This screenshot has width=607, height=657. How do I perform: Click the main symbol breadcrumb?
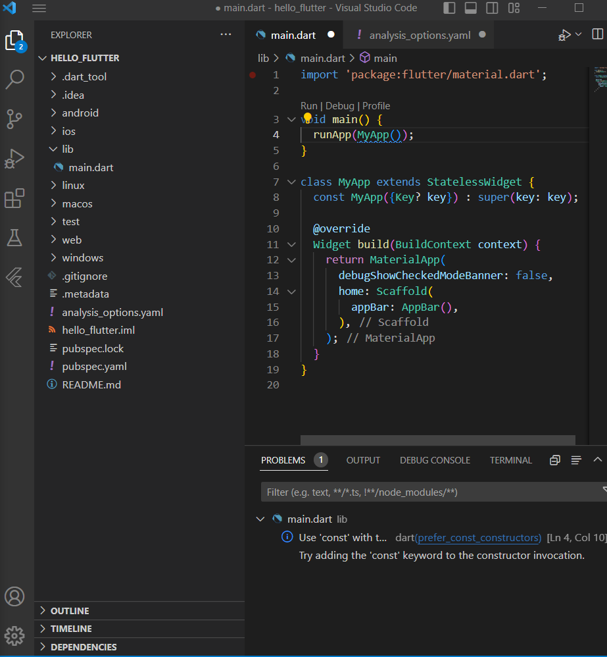coord(379,58)
